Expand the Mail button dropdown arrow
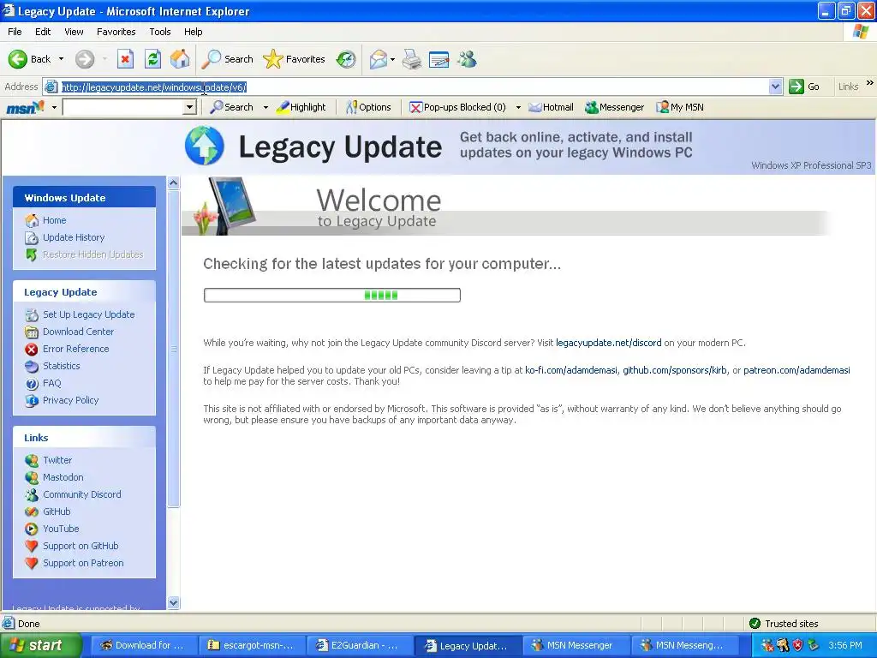The image size is (877, 658). 392,59
